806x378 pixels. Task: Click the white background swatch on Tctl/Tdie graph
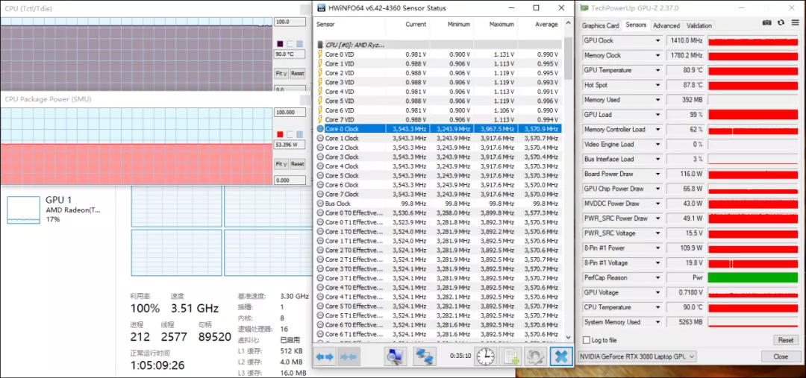(290, 44)
